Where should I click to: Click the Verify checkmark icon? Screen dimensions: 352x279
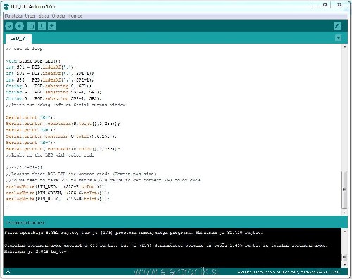(x=9, y=26)
